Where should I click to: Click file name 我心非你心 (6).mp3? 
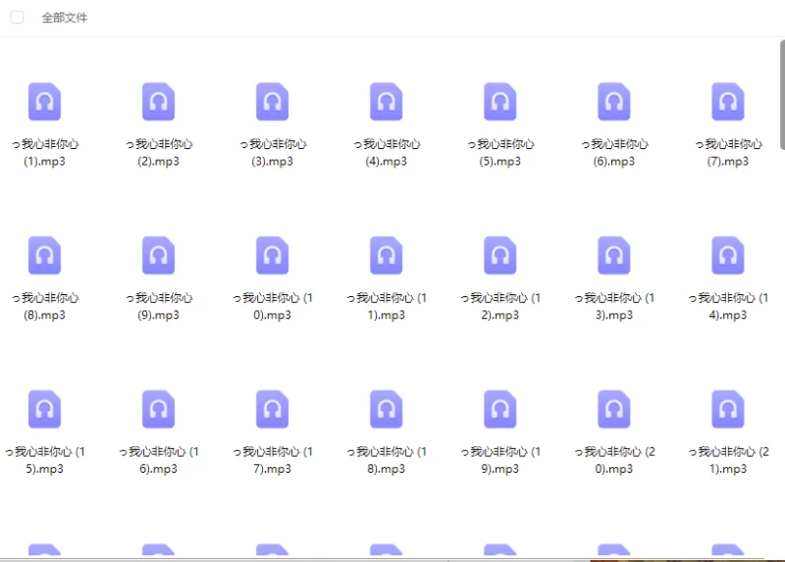tap(614, 153)
